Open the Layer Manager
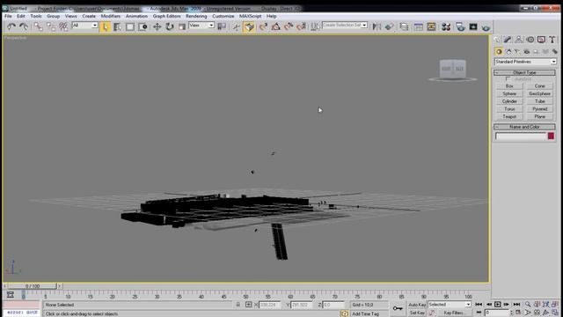 [x=404, y=26]
